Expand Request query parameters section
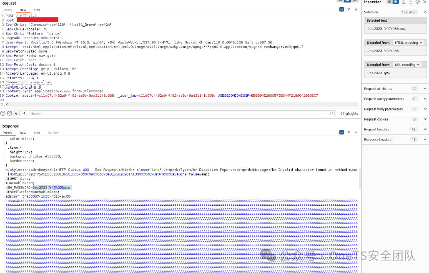The width and height of the screenshot is (429, 273). [x=425, y=99]
